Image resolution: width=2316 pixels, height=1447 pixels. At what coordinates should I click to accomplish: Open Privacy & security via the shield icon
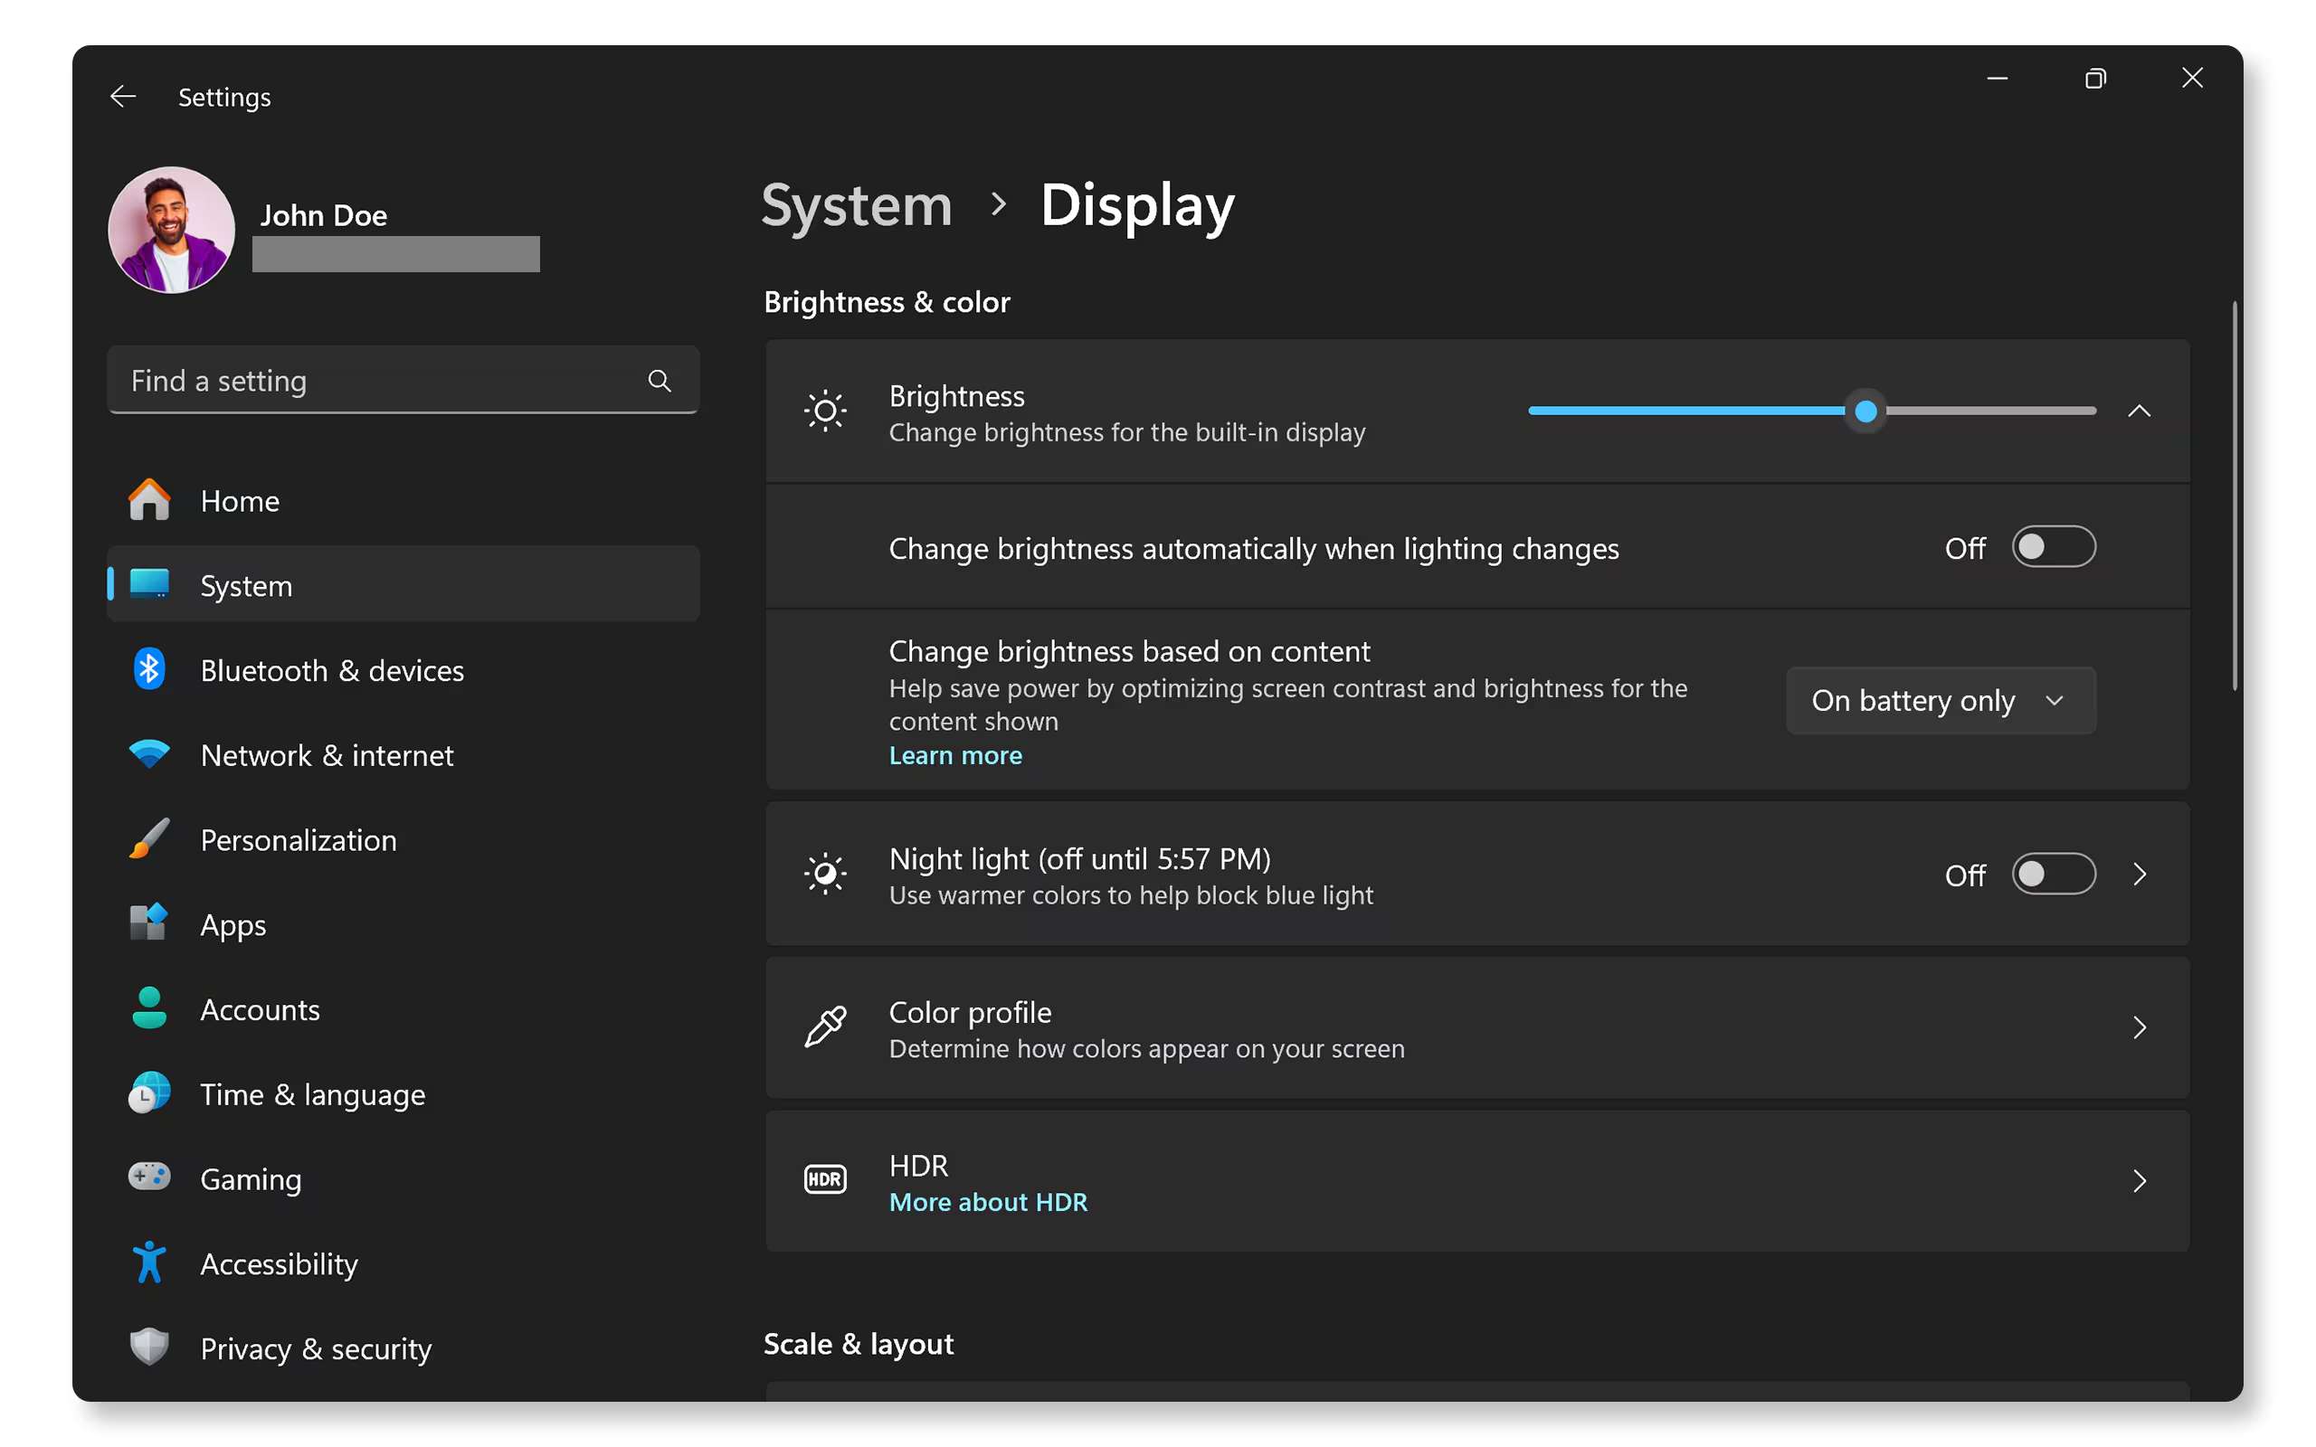[x=149, y=1347]
